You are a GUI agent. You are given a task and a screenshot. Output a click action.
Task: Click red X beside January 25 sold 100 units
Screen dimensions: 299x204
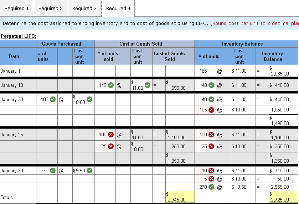(111, 135)
